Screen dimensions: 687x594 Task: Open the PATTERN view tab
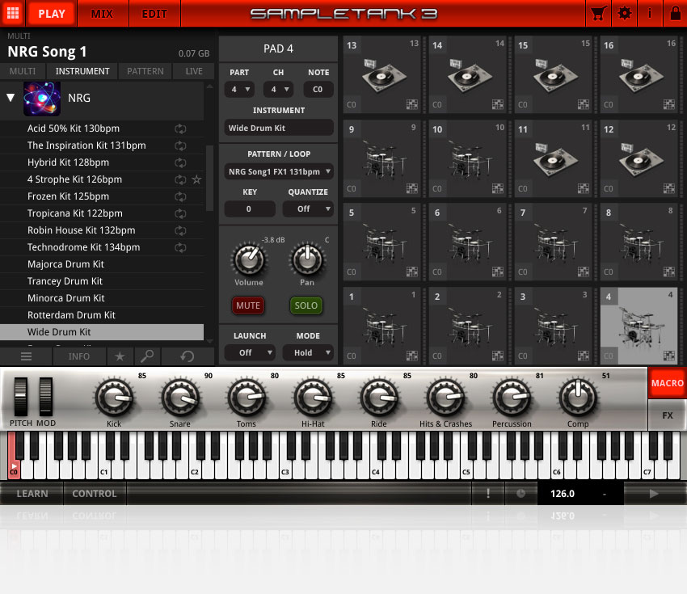[145, 71]
